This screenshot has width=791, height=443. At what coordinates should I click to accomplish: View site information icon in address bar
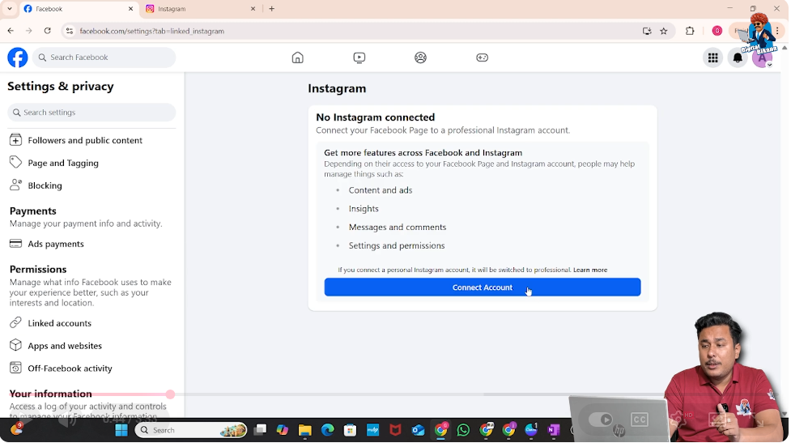pyautogui.click(x=70, y=31)
